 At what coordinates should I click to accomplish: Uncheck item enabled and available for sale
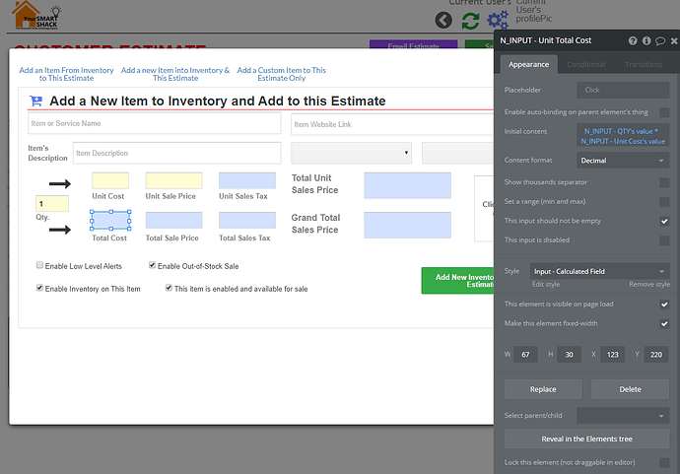(169, 288)
